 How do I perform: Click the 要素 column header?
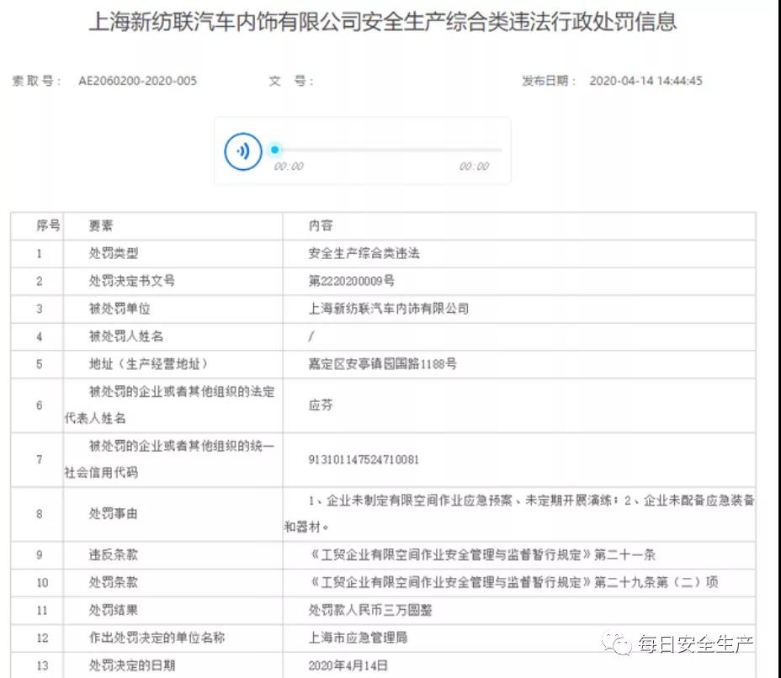pos(101,225)
